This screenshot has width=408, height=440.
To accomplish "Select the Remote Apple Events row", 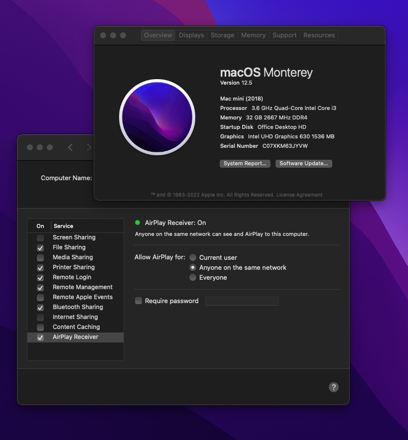I will coord(76,297).
